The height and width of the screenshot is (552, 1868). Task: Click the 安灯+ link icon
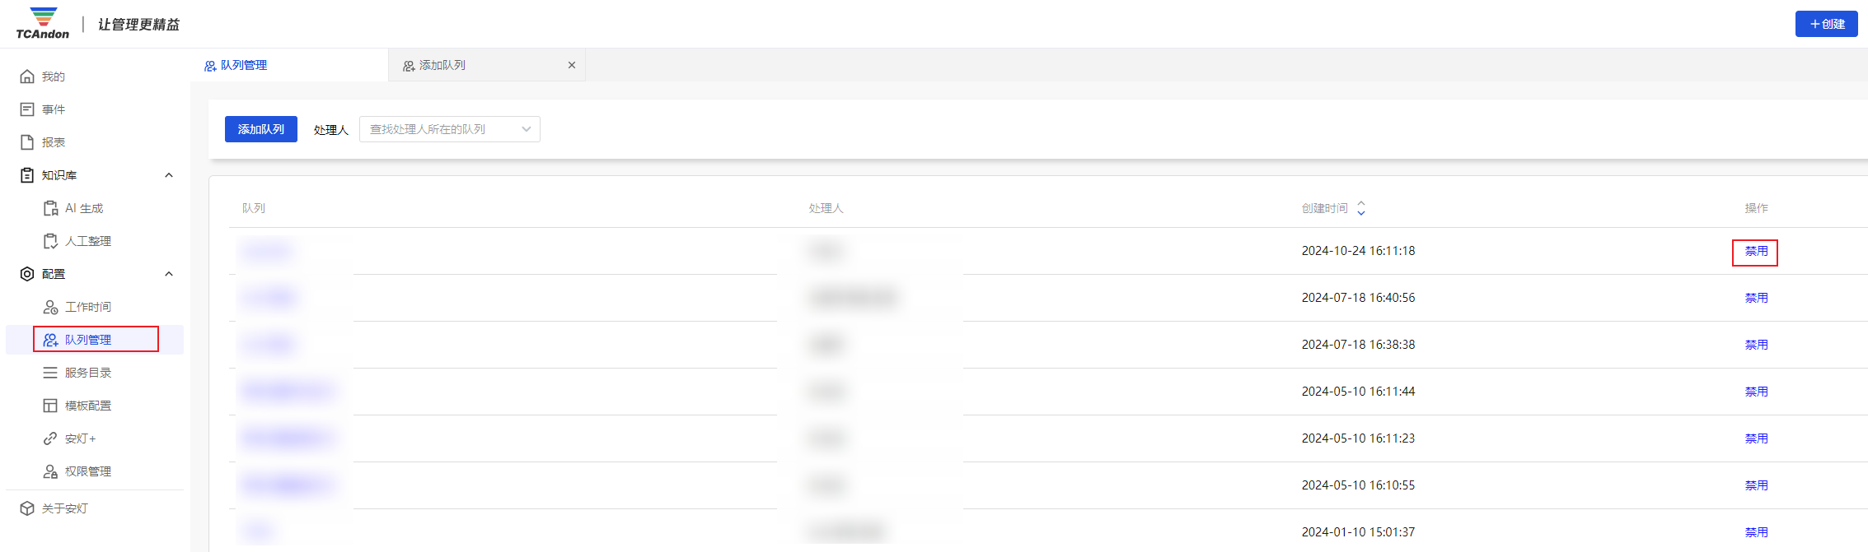tap(50, 438)
